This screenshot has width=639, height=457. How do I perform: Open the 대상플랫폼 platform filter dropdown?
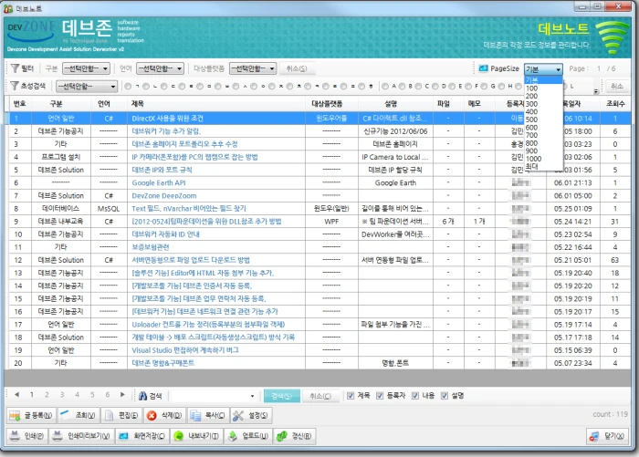253,68
